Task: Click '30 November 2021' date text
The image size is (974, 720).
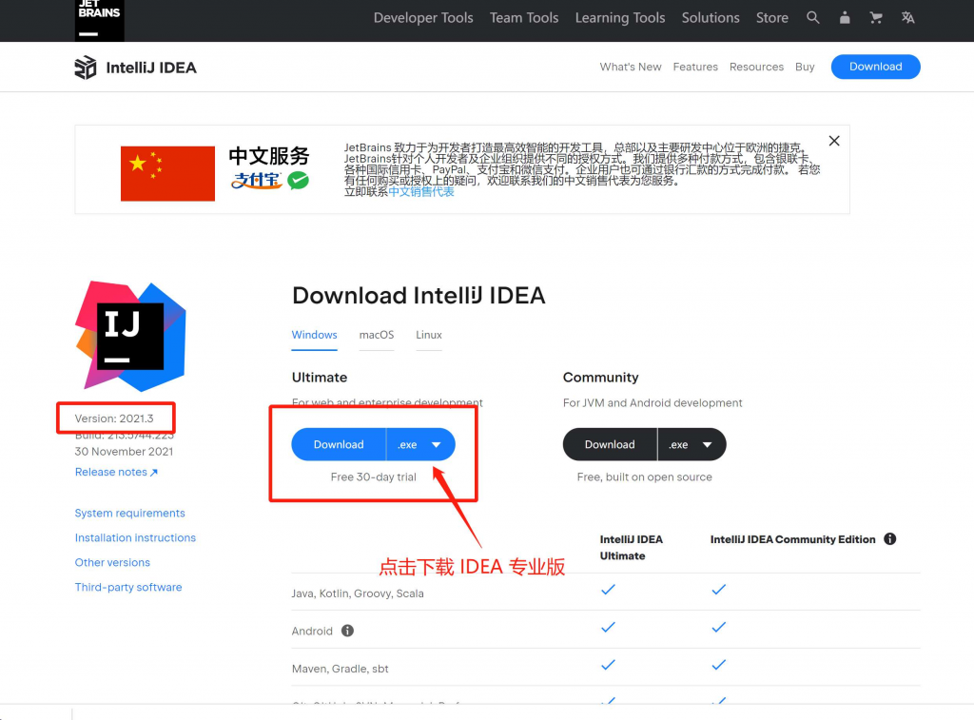Action: point(125,452)
